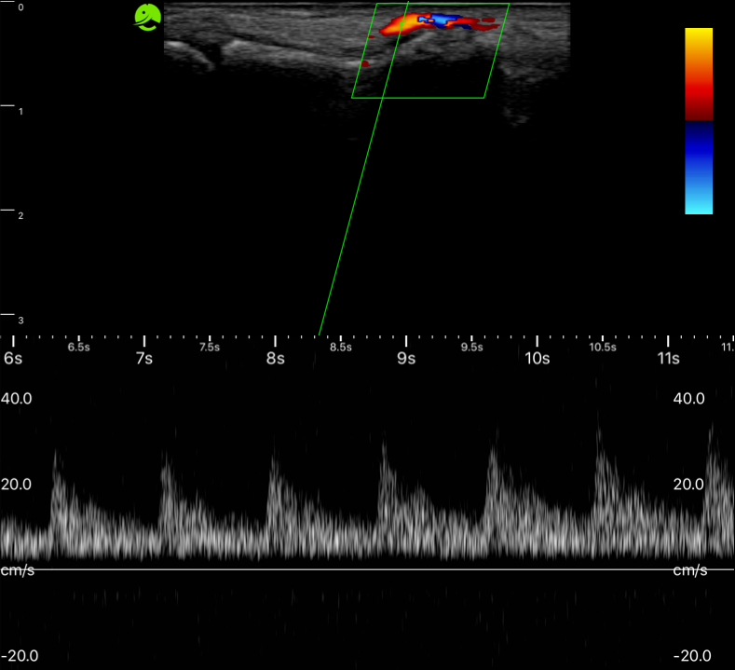Click the depth scale tick labeled 1
Image resolution: width=735 pixels, height=670 pixels.
point(20,111)
